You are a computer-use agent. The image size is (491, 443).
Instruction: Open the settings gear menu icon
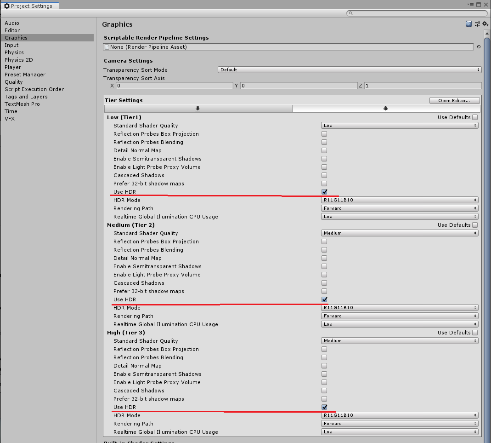[485, 24]
